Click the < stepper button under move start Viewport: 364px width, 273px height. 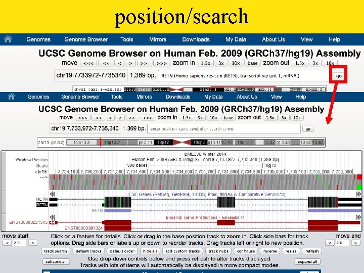click(7, 243)
